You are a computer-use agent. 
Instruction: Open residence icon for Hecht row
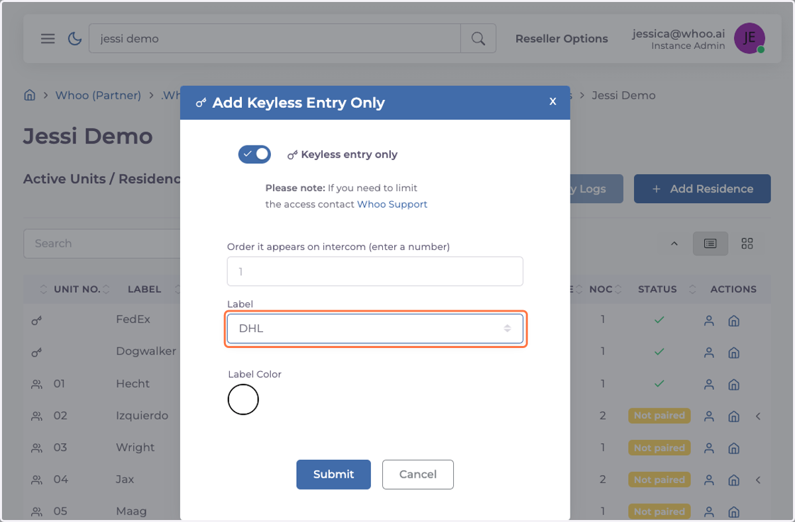(x=733, y=384)
